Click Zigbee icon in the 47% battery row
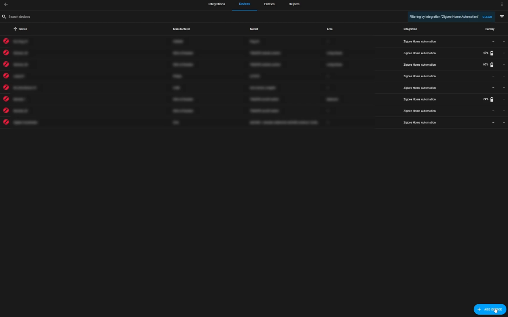This screenshot has height=317, width=508. click(x=6, y=53)
